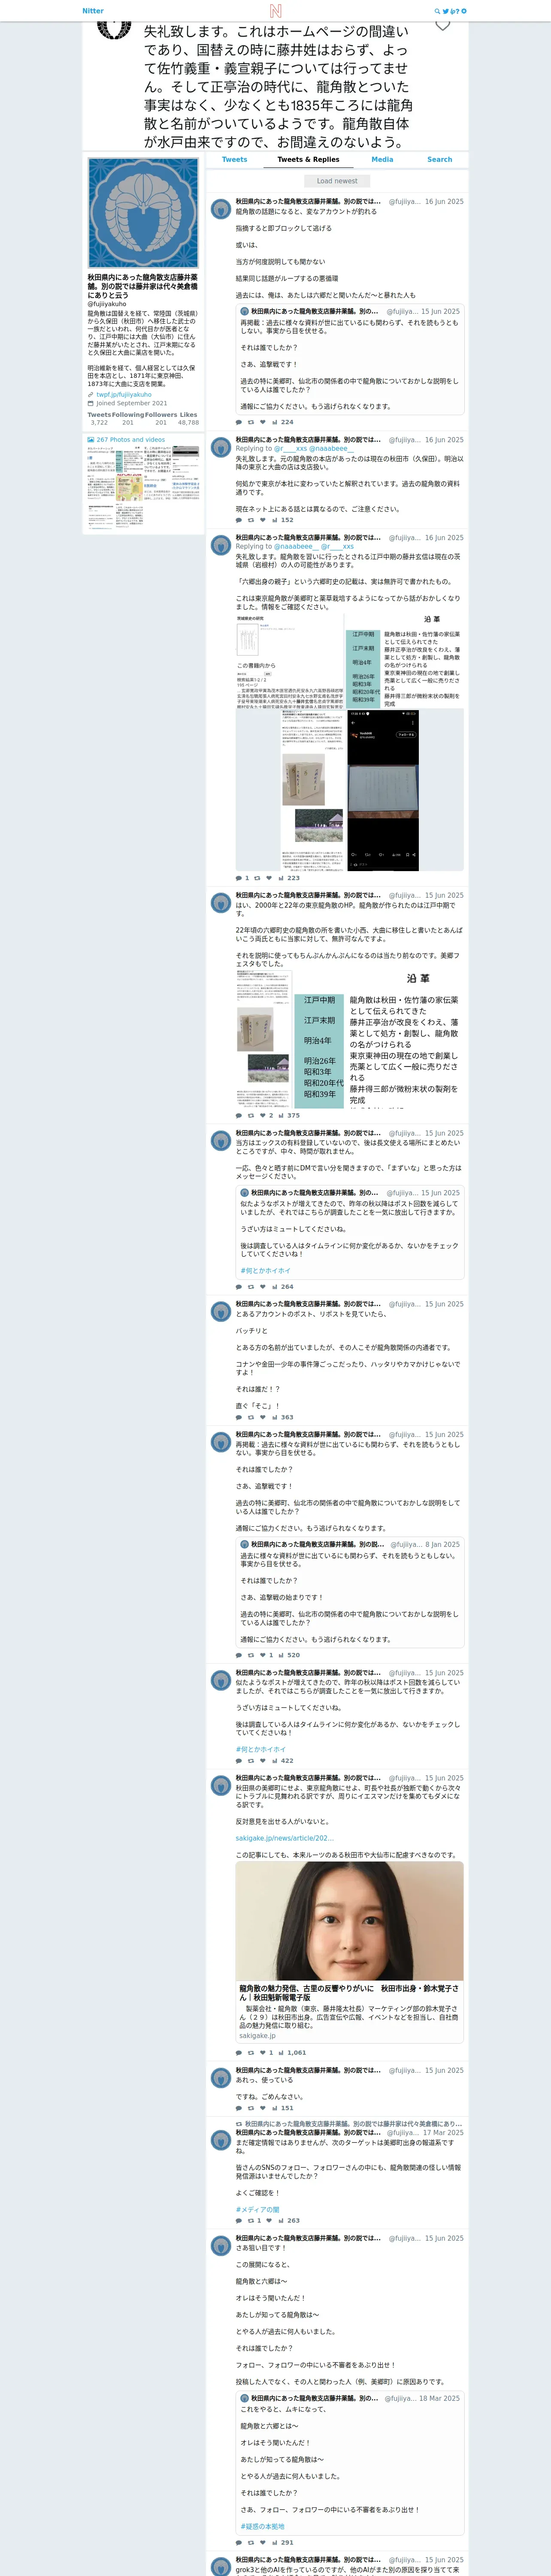Click the retweet icon on the 151-views tweet
This screenshot has width=551, height=2576.
point(251,2108)
